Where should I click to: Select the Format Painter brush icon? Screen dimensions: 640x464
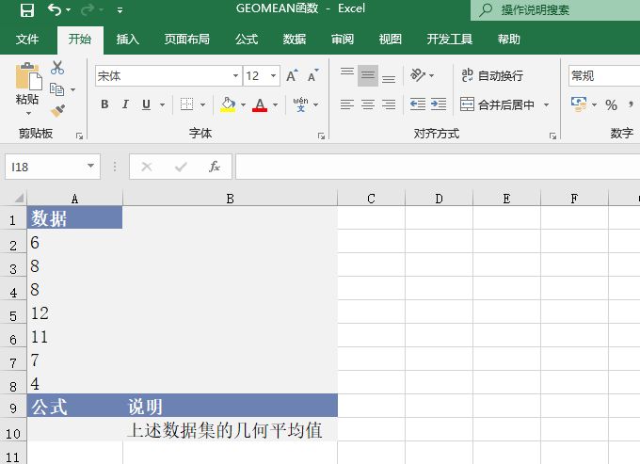tap(57, 111)
